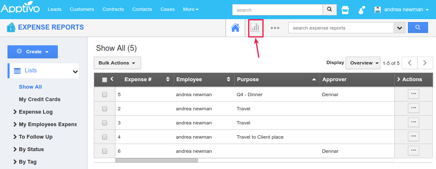Open the app store icon in header
Viewport: 436px width, 169px height.
[x=345, y=10]
